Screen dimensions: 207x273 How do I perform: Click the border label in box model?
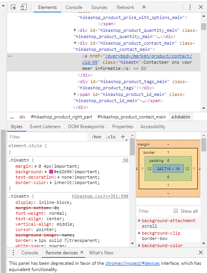coord(149,153)
